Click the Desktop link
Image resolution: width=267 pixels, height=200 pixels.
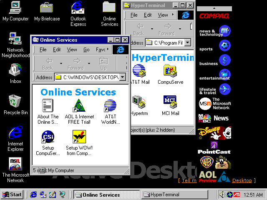tap(242, 180)
